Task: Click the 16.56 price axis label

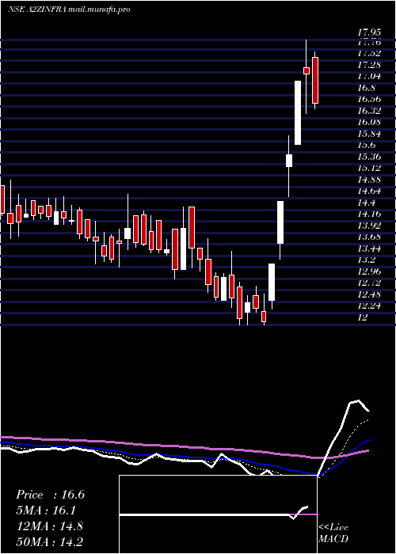Action: point(370,99)
